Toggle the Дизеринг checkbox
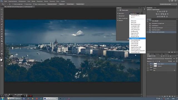Viewport: 178px width, 100px height. pos(118,21)
